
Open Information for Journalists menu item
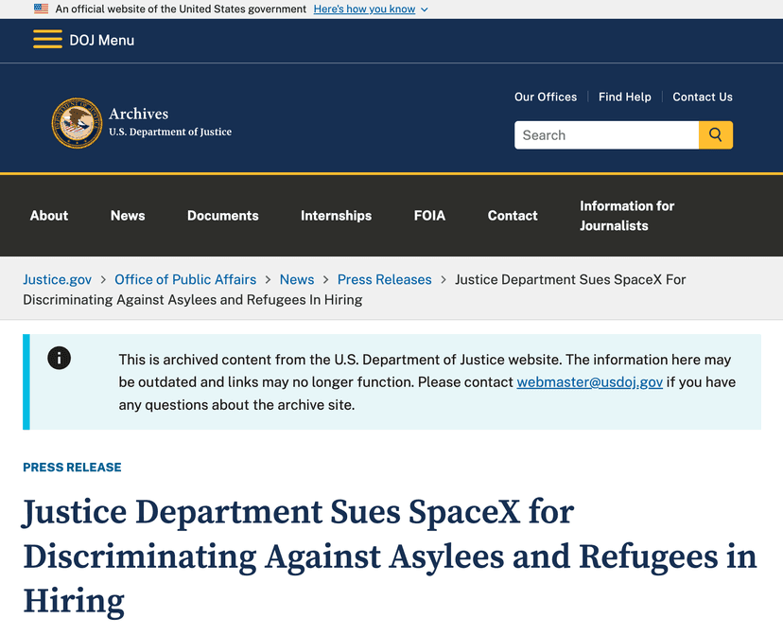[626, 215]
